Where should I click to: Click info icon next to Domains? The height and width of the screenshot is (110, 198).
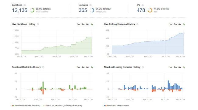(90, 5)
